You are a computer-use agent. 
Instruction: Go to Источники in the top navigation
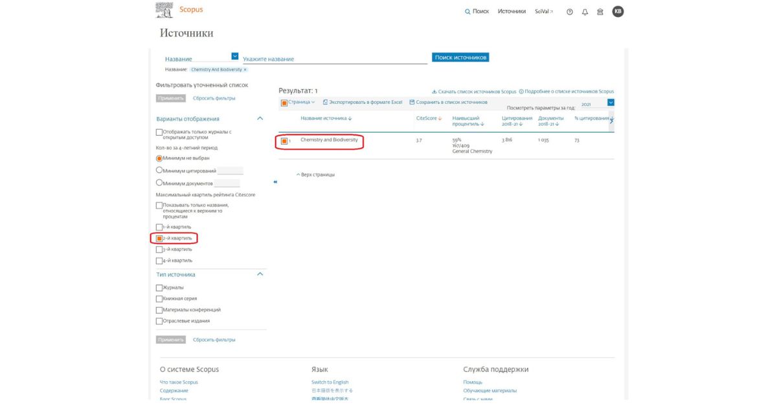coord(512,12)
